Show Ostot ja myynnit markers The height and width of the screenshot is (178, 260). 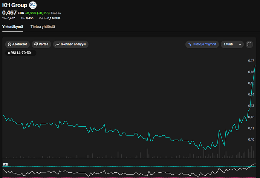(202, 44)
